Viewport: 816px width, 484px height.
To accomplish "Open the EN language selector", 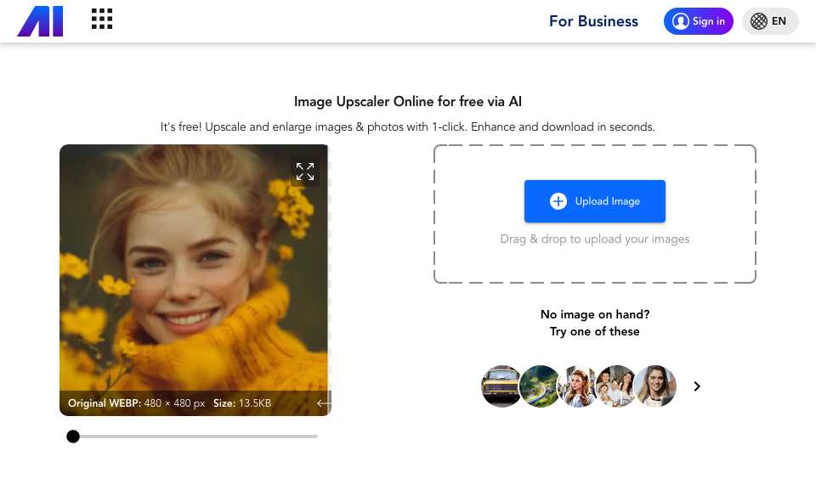I will point(770,21).
